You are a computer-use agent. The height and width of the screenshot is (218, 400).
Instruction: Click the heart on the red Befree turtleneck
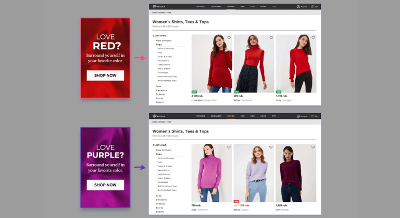pyautogui.click(x=271, y=38)
